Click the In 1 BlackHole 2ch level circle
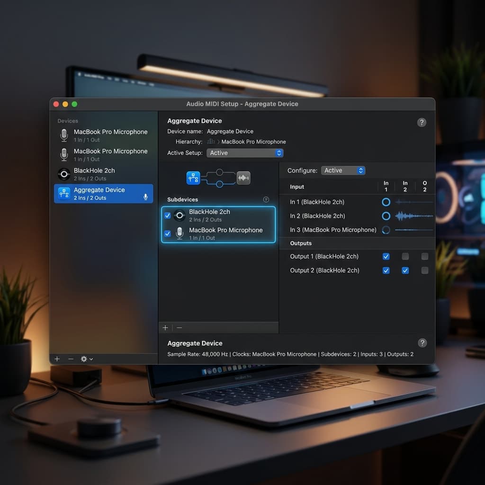This screenshot has height=485, width=485. [x=386, y=202]
